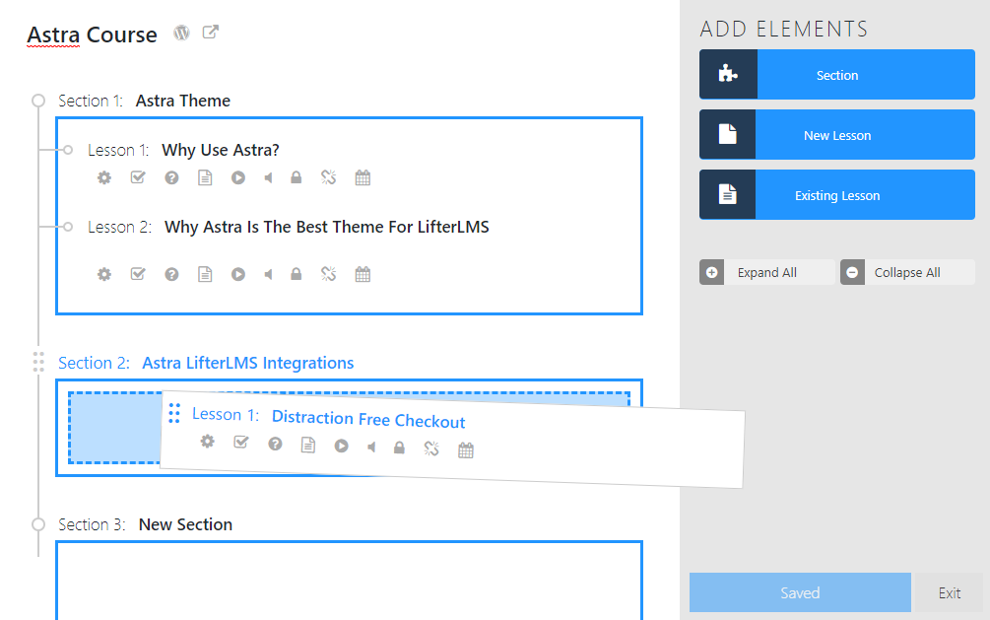This screenshot has width=990, height=620.
Task: Click prerequisite lock icon for Best Theme For LifterLMS lesson
Action: (297, 274)
